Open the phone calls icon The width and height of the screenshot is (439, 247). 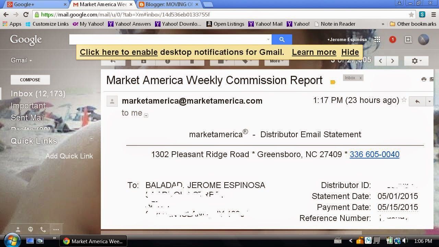43,230
